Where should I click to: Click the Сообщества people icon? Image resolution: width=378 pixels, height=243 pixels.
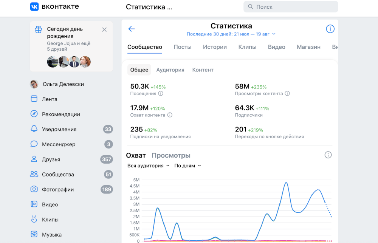tap(34, 174)
